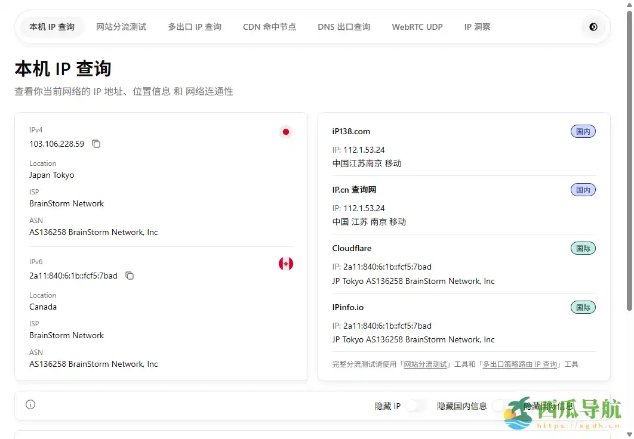Copy the IPv4 address using copy icon
This screenshot has width=634, height=439.
[96, 144]
